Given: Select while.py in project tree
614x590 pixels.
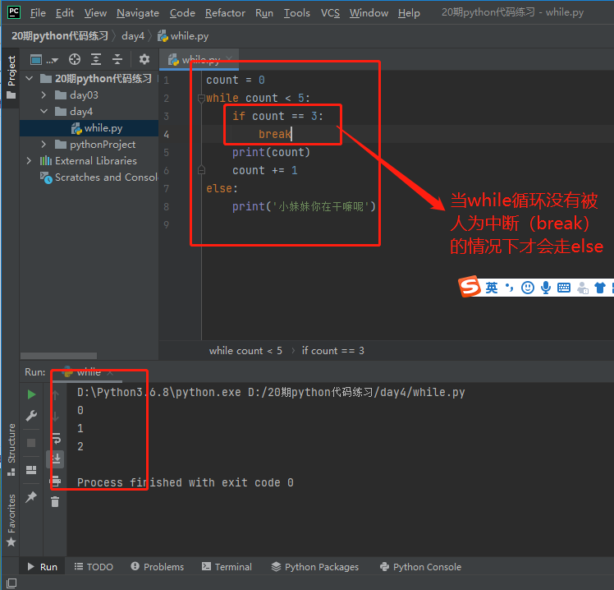Looking at the screenshot, I should point(89,128).
